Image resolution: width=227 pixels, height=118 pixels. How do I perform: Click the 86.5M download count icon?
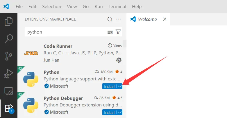click(x=96, y=98)
